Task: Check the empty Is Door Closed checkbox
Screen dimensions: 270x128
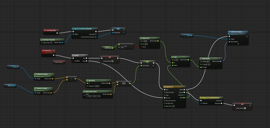Action: (113, 61)
